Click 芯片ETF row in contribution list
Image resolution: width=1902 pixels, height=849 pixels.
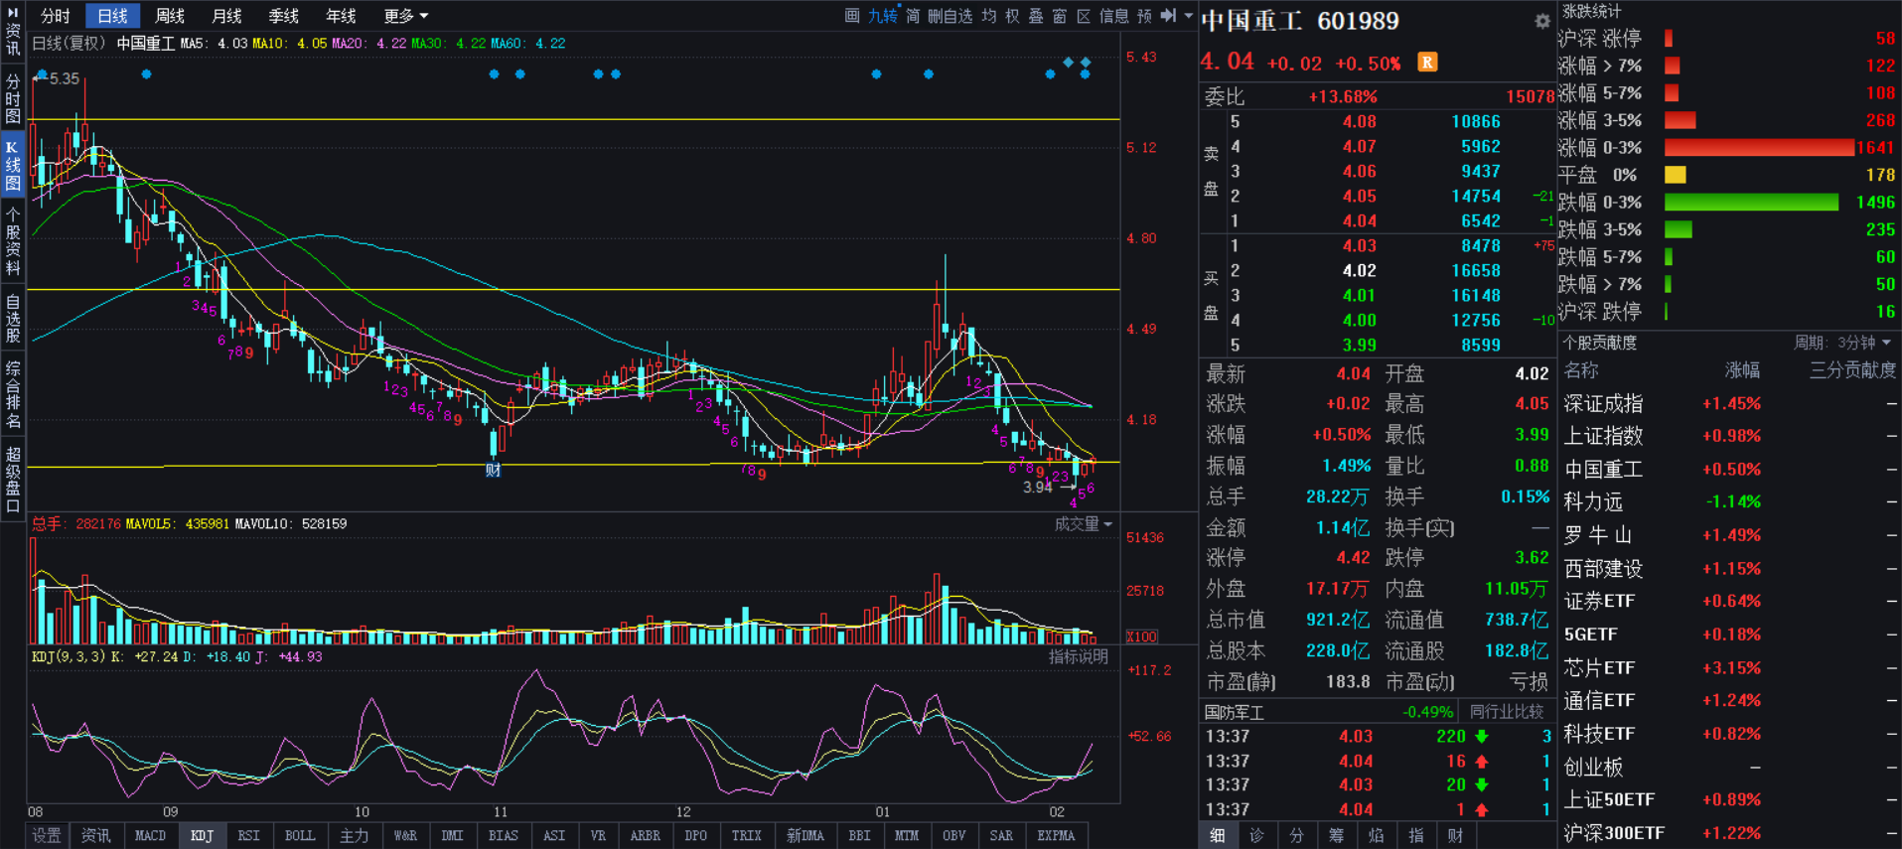[x=1729, y=668]
